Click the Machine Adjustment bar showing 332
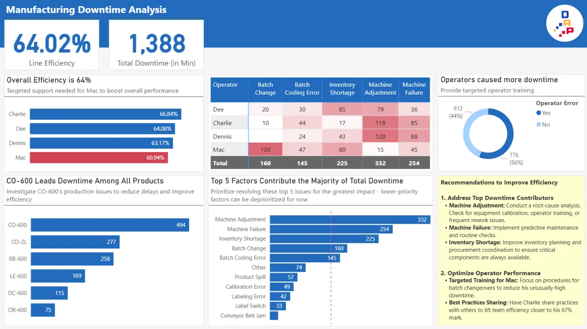The width and height of the screenshot is (587, 329). (350, 220)
